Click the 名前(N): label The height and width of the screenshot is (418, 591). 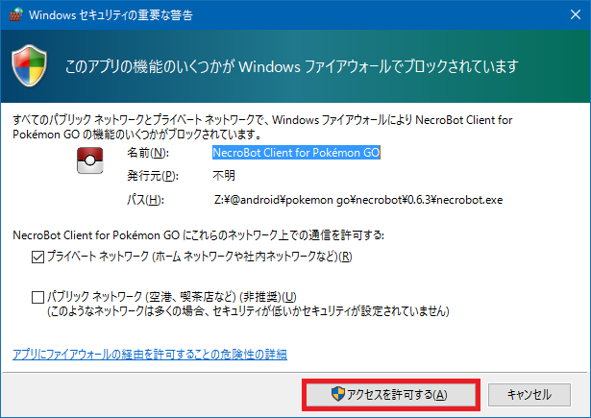(148, 153)
